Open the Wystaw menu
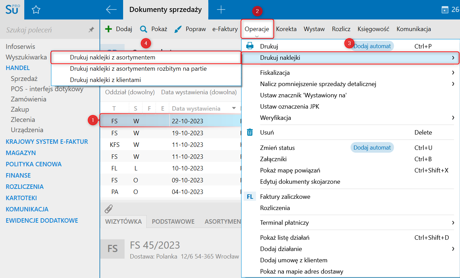The height and width of the screenshot is (278, 460). click(314, 29)
